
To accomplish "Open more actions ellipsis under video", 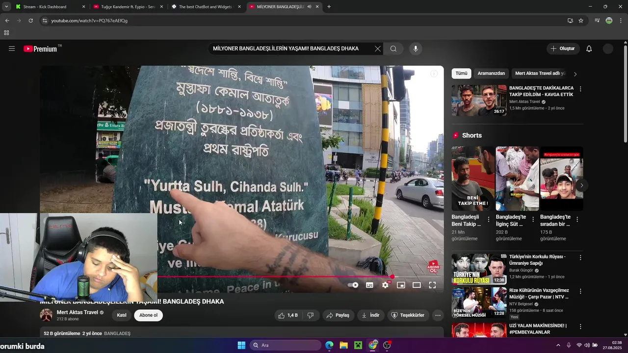I will click(438, 315).
